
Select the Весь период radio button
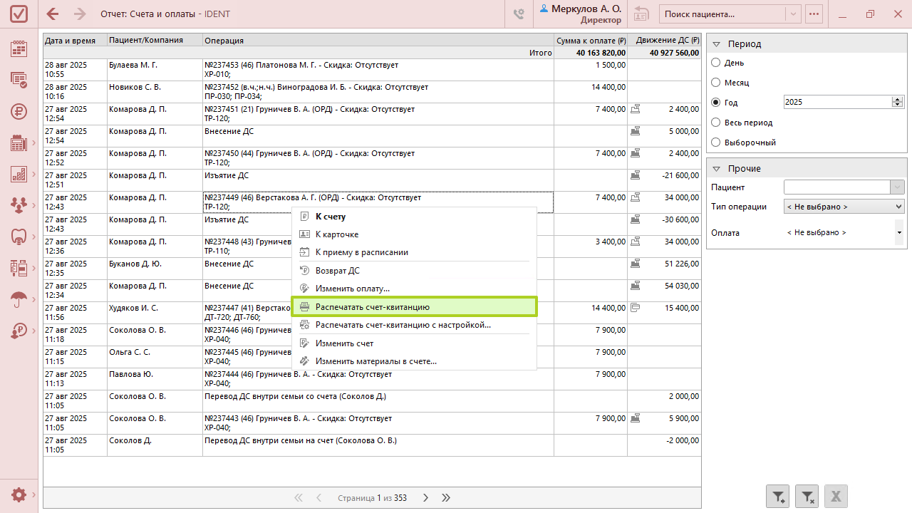point(716,123)
